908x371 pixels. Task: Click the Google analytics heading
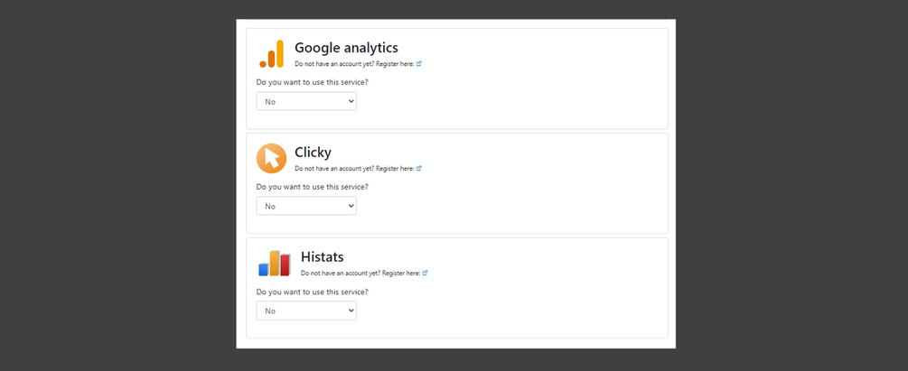pos(346,48)
